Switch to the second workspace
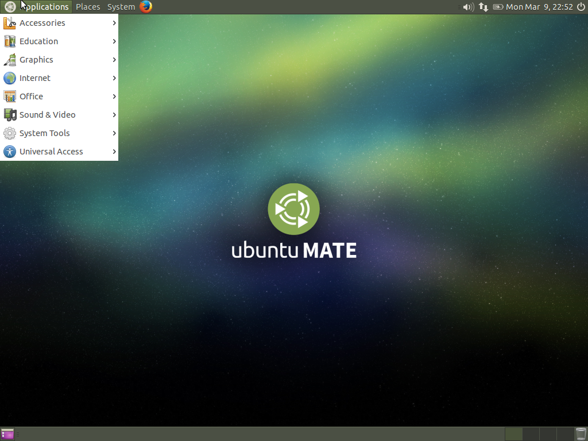Screen dimensions: 588x441 [x=531, y=434]
